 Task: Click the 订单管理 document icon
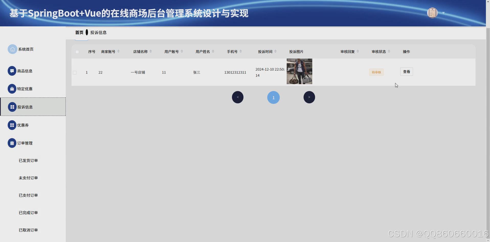[12, 143]
